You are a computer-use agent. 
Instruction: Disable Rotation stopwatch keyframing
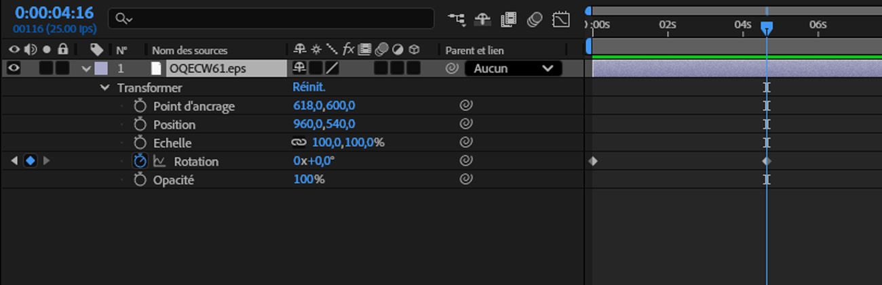point(140,161)
